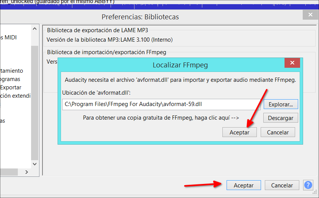Click the avformat.dll location path field
The height and width of the screenshot is (198, 319).
point(161,104)
